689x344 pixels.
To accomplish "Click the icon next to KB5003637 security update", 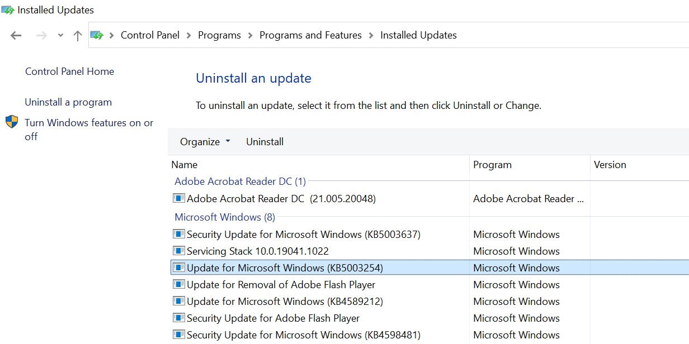I will point(178,234).
